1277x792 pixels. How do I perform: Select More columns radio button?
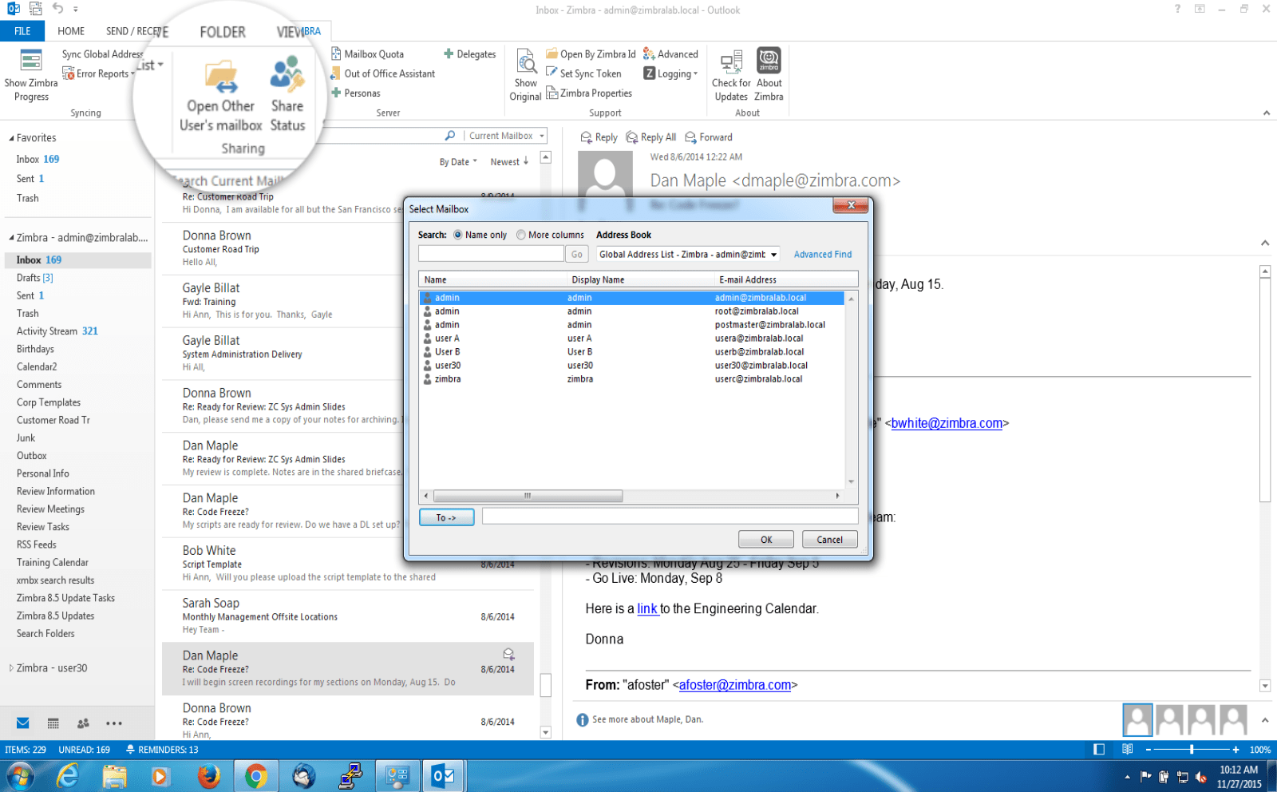(x=521, y=235)
